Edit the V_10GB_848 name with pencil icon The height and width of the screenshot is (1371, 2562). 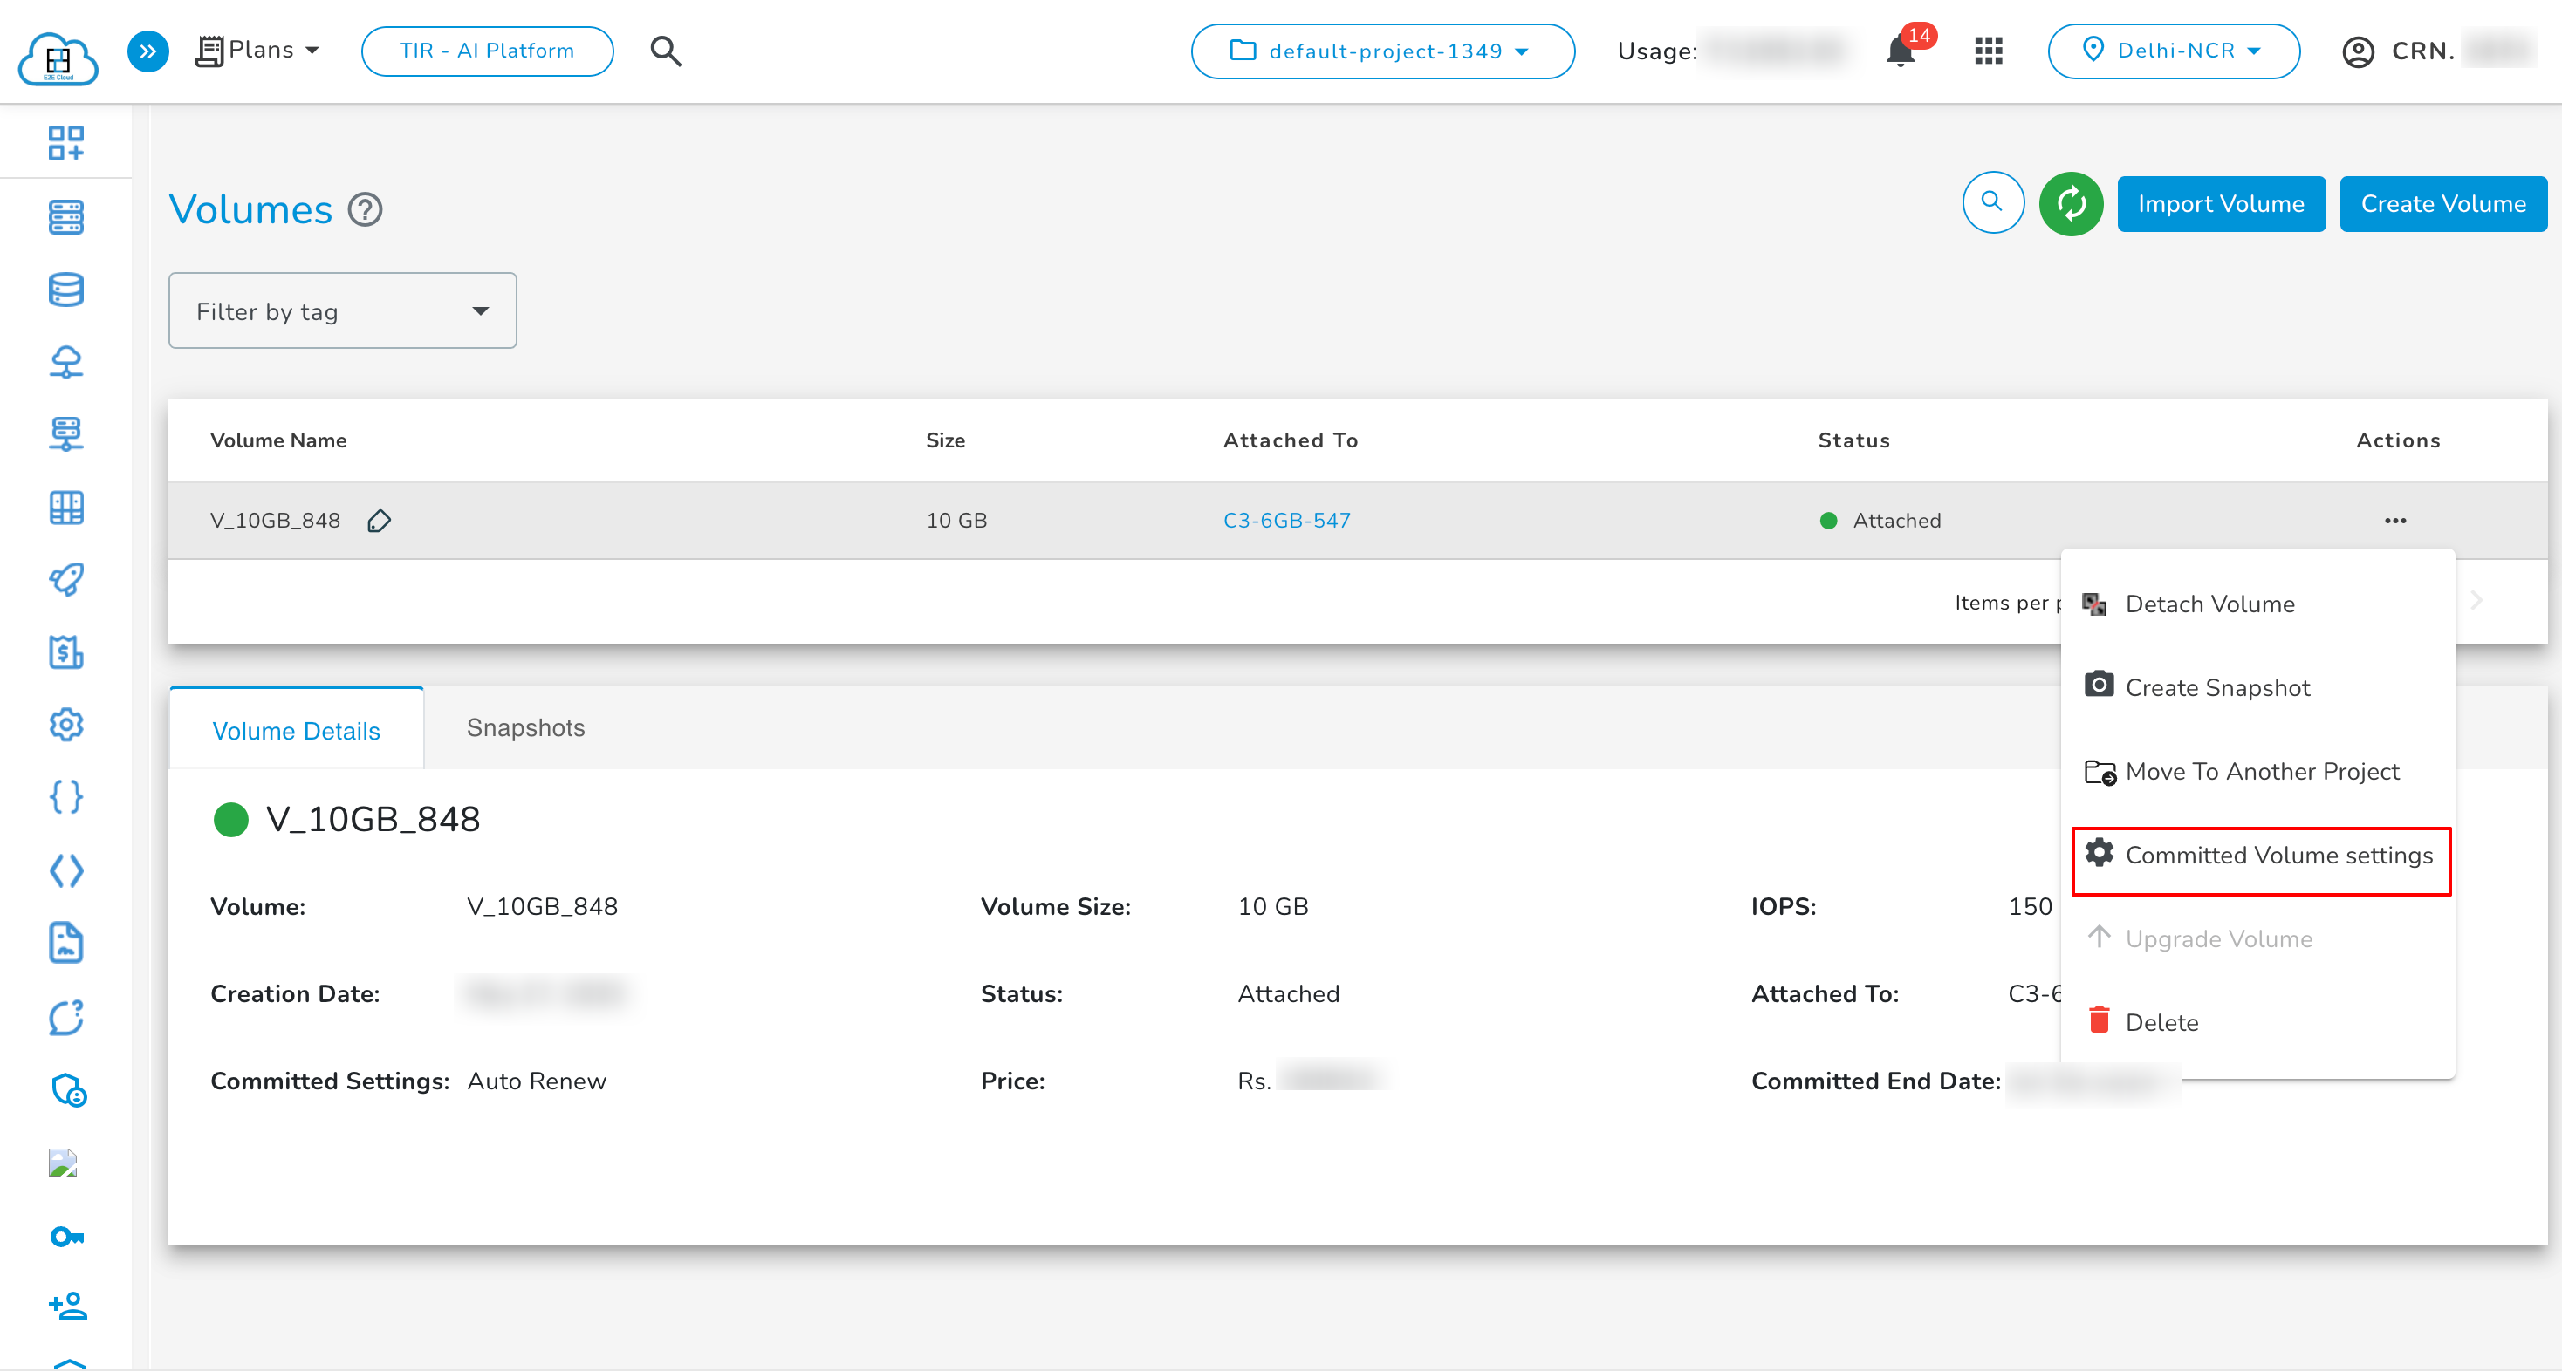pyautogui.click(x=379, y=521)
